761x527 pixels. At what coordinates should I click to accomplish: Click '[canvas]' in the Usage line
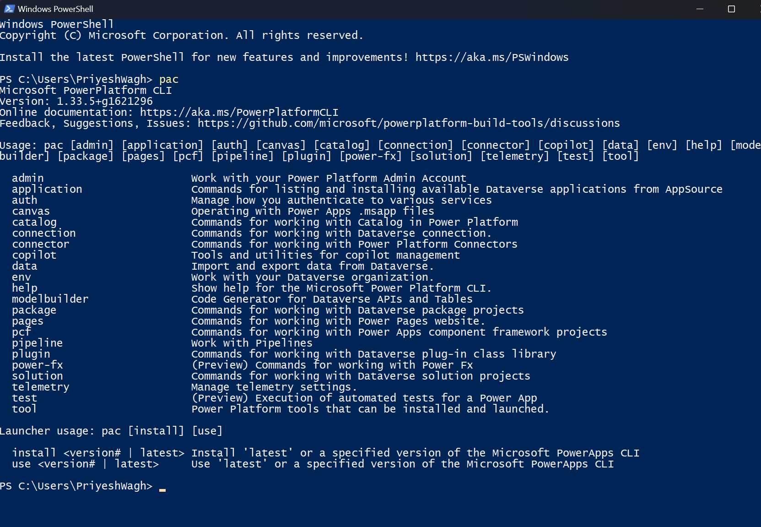tap(281, 146)
